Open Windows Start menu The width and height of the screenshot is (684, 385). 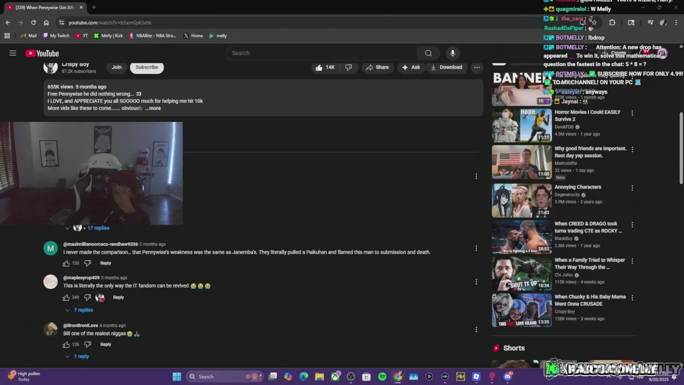tap(177, 376)
